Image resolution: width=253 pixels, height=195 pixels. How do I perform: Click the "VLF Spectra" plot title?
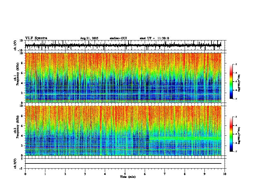(x=36, y=38)
